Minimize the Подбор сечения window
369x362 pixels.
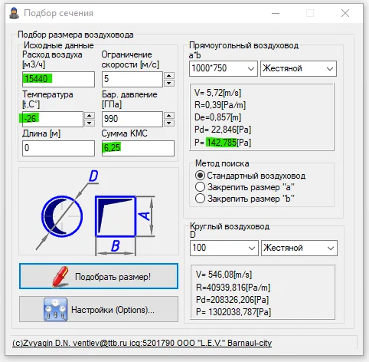[x=276, y=13]
